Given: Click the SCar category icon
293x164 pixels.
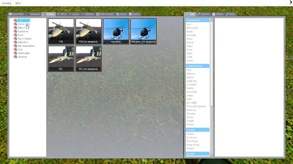Looking at the screenshot, I should [15, 50].
